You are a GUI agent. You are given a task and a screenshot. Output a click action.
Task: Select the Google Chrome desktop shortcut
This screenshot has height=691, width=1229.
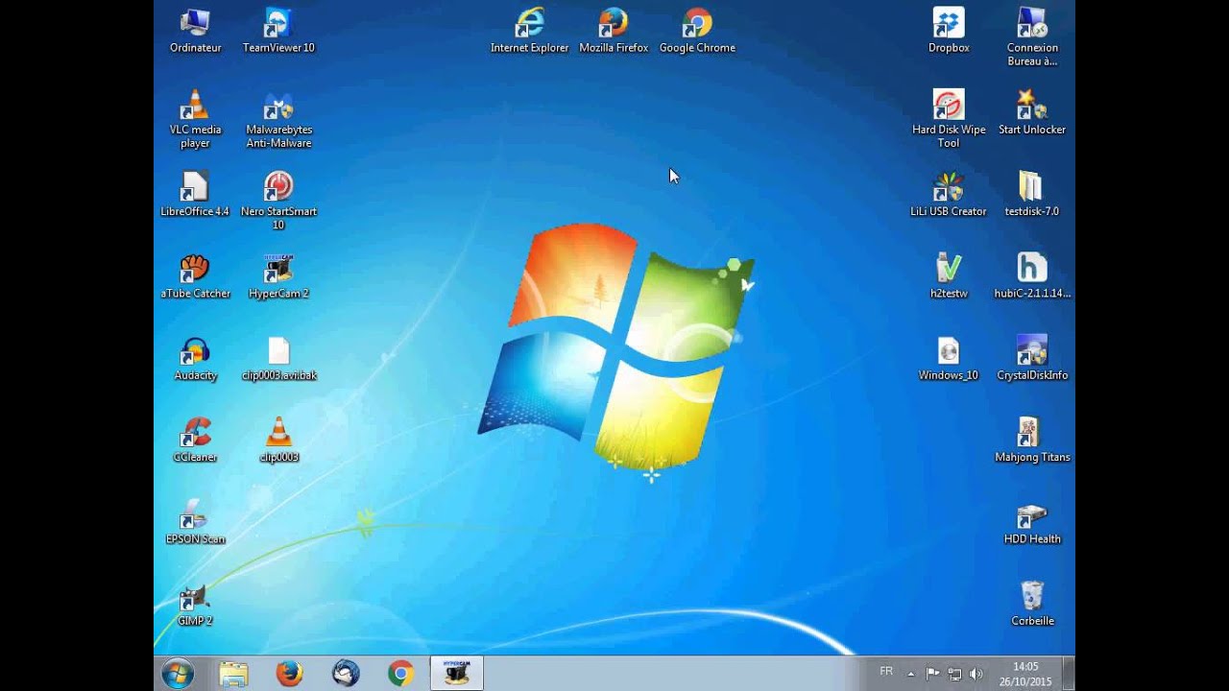click(697, 30)
